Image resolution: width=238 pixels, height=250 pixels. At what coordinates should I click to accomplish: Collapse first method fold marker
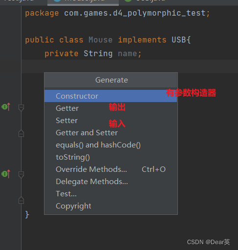click(x=21, y=108)
